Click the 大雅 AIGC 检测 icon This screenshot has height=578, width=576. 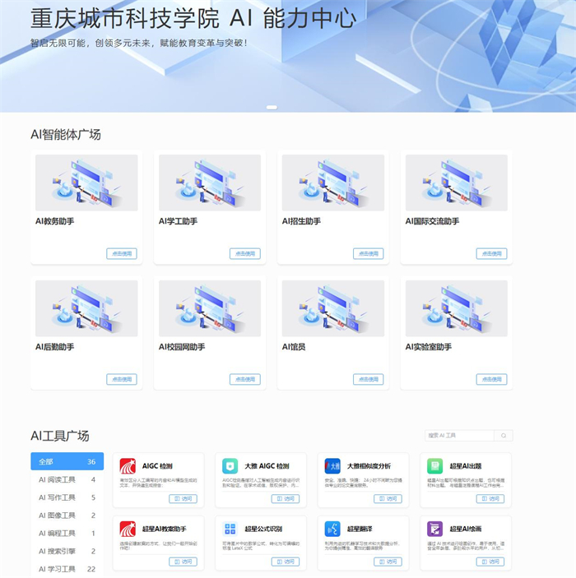(x=230, y=466)
